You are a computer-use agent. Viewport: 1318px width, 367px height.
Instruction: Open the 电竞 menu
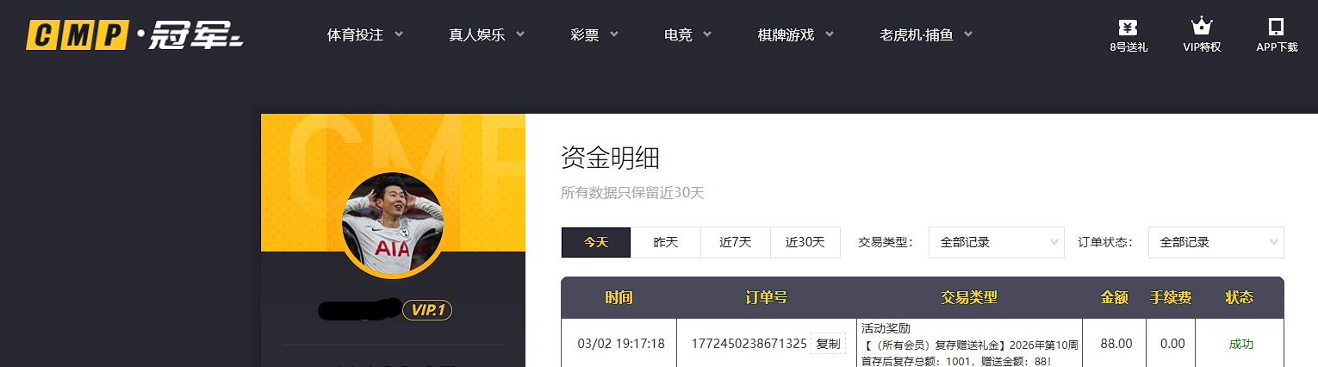pos(687,35)
